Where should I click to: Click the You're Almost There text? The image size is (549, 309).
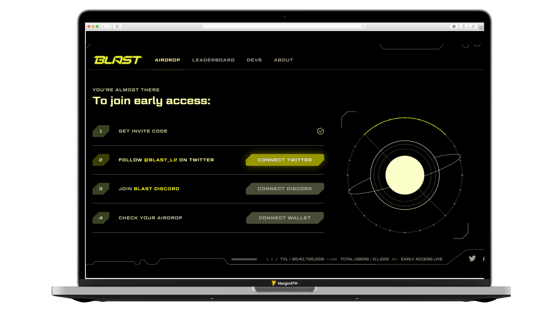point(126,90)
